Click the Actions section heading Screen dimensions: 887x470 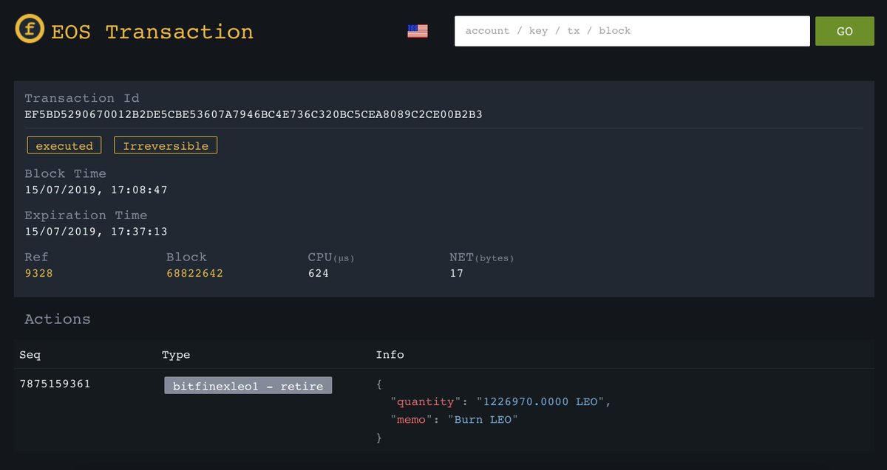point(58,319)
